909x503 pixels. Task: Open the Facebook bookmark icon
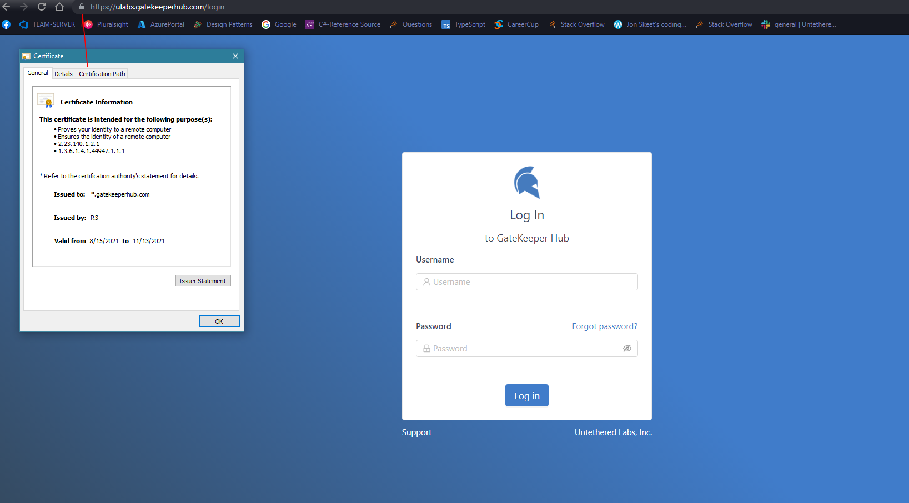point(6,24)
